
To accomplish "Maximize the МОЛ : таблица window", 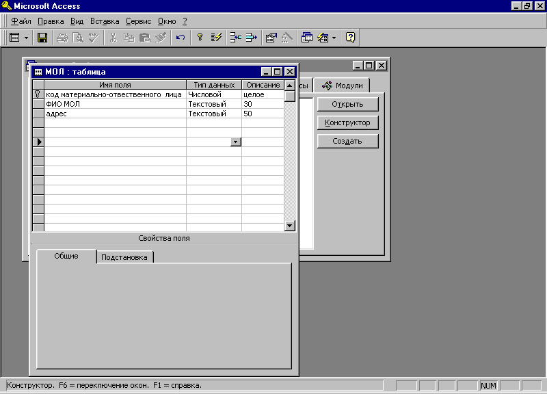I will pyautogui.click(x=278, y=72).
